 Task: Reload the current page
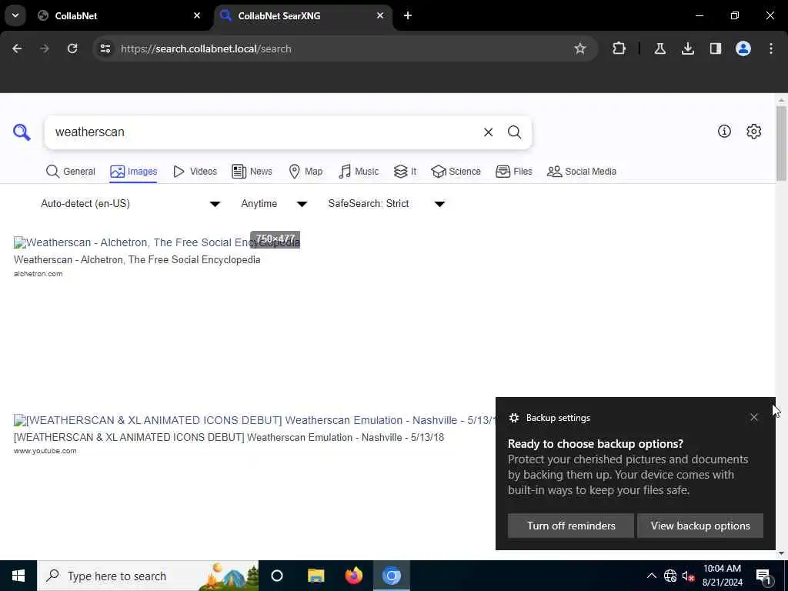72,48
